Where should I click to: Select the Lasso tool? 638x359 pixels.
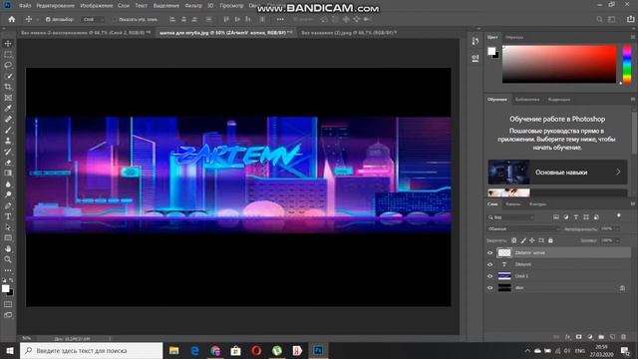pos(8,65)
